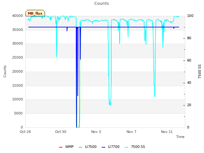Click the right axis label '7500 SS'
This screenshot has height=153, width=204.
tap(200, 71)
